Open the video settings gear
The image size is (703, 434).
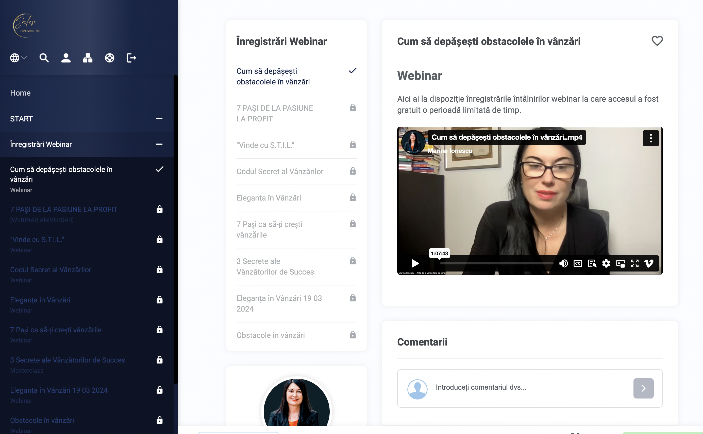pyautogui.click(x=607, y=263)
